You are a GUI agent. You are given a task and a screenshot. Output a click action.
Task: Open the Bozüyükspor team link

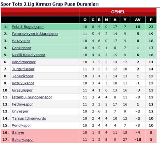(x=23, y=83)
